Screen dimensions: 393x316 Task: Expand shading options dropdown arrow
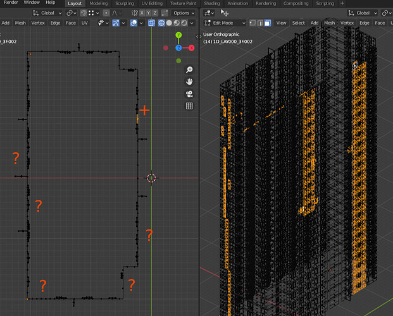[192, 23]
